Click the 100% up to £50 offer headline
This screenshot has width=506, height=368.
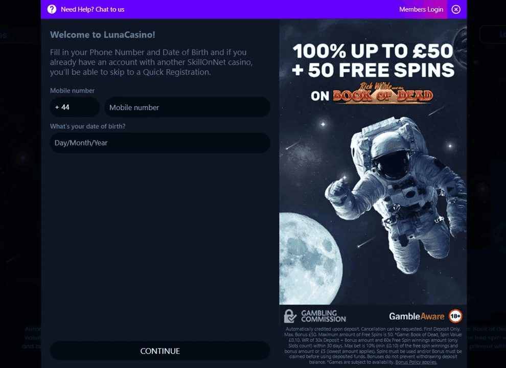tap(373, 51)
